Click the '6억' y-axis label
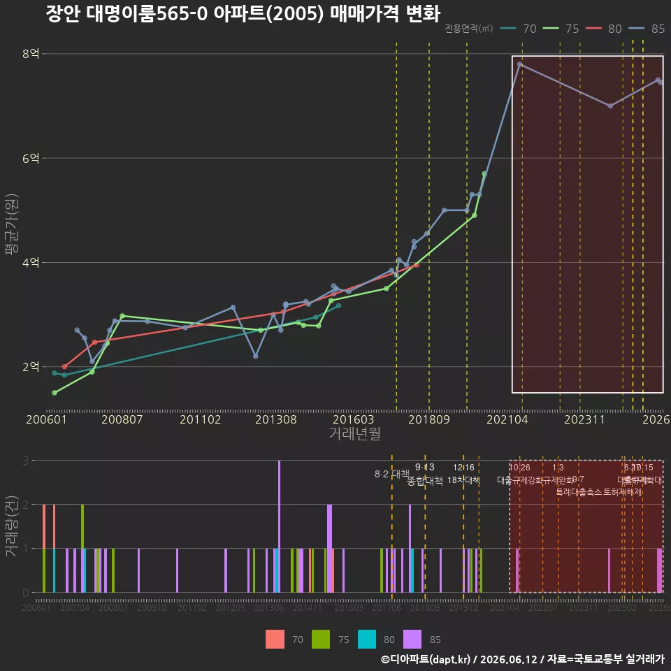The height and width of the screenshot is (671, 671). pyautogui.click(x=31, y=158)
